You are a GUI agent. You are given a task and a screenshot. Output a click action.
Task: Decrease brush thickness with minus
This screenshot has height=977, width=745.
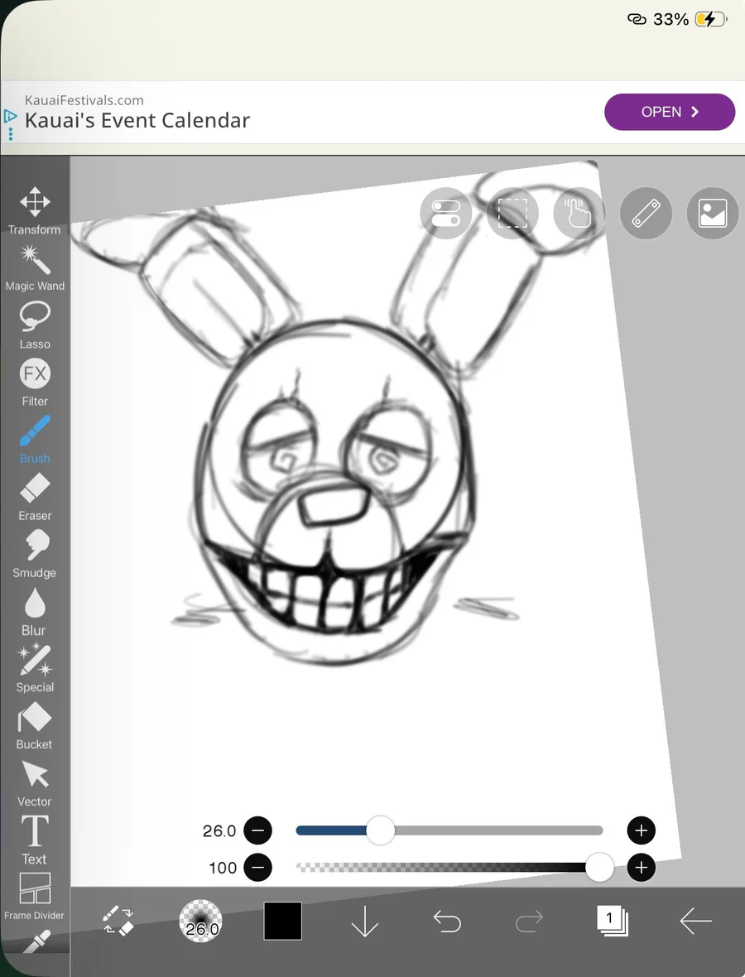[x=257, y=830]
